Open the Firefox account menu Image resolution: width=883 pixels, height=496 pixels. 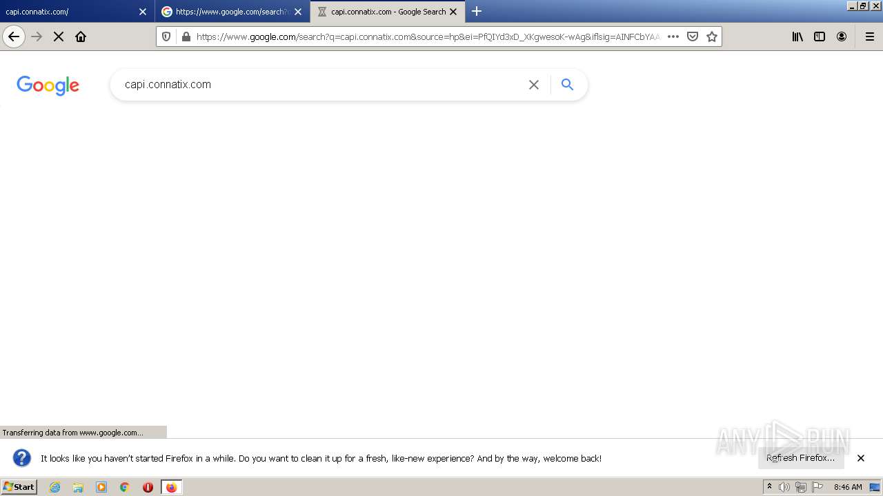point(842,37)
